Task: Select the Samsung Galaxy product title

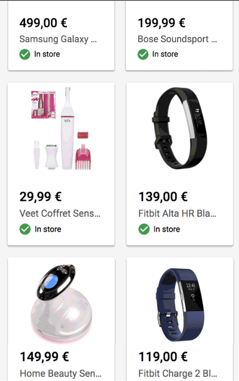Action: click(x=58, y=39)
